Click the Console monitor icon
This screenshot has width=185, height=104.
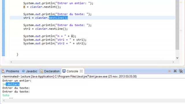coord(64,71)
